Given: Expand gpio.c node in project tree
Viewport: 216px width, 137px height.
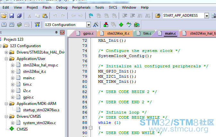Looking at the screenshot, I should 13,97.
